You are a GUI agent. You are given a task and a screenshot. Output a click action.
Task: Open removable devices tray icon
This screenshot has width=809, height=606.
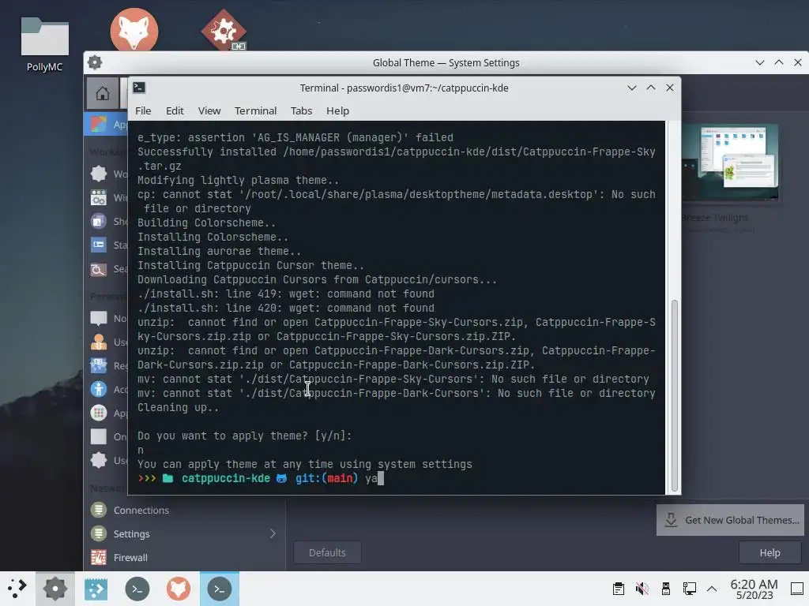(665, 589)
